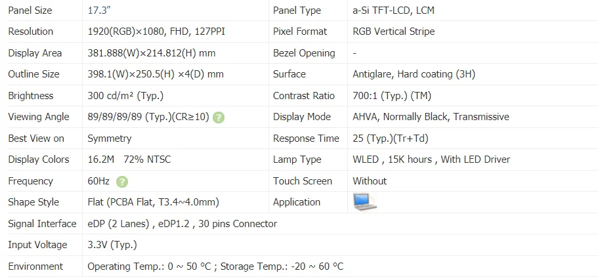Click the Brightness 300 cd/m² value
The image size is (600, 277).
pos(125,96)
